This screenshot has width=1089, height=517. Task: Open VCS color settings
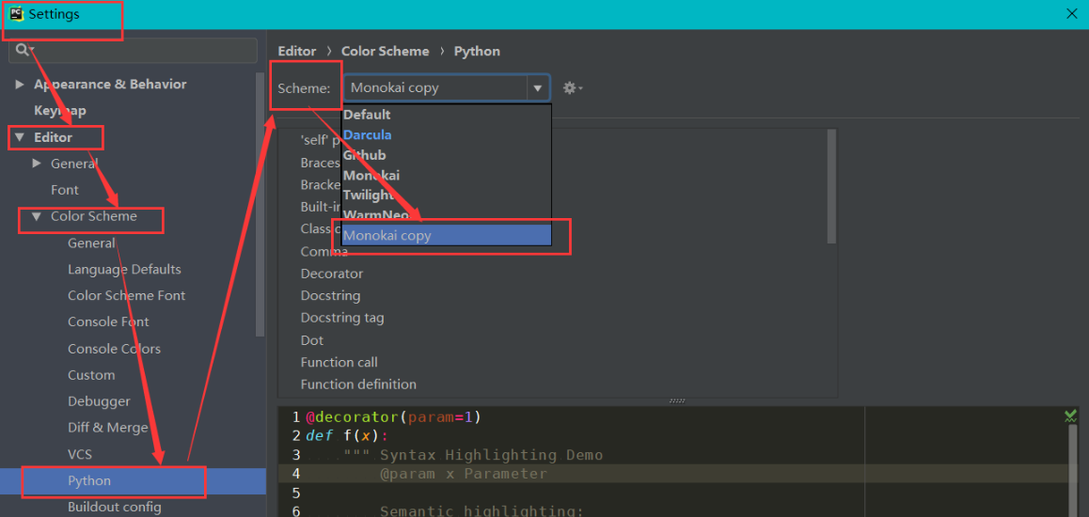[80, 455]
